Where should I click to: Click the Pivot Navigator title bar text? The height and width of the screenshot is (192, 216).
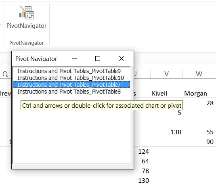tap(36, 59)
